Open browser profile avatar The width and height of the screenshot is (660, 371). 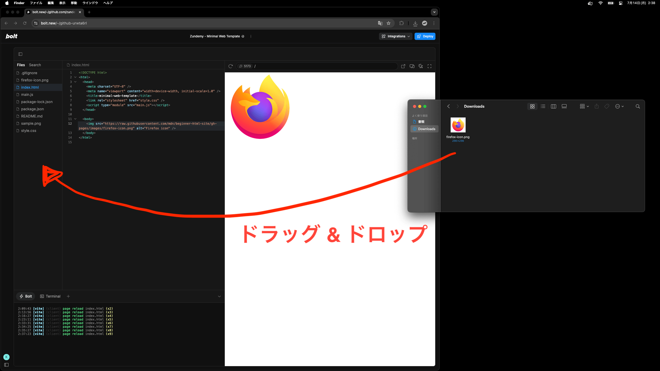425,23
